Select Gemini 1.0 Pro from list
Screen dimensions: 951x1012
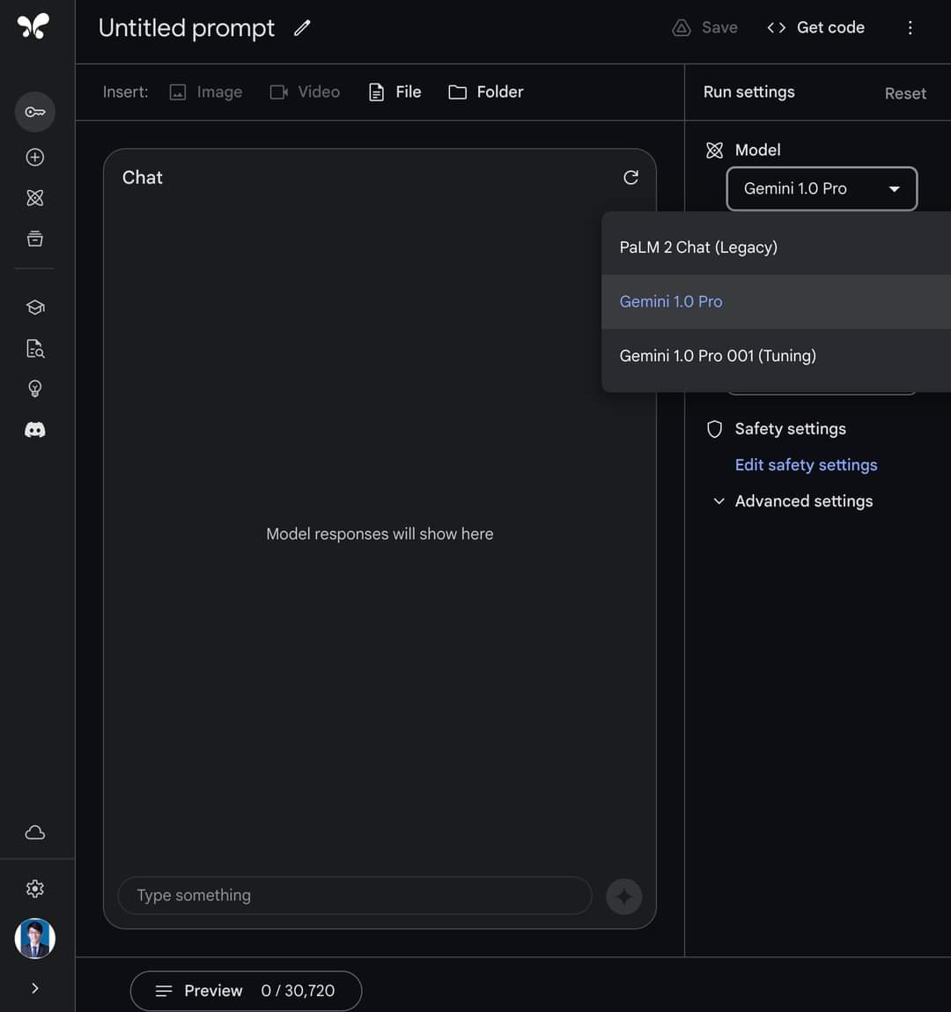tap(776, 301)
